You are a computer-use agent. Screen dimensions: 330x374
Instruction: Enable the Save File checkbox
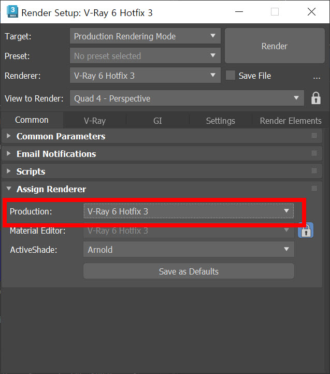click(x=230, y=76)
